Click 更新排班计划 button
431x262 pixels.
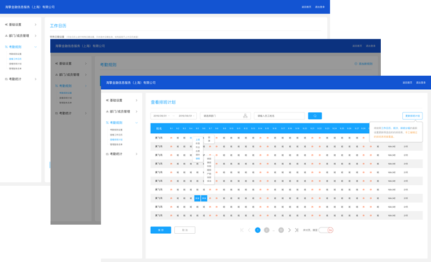point(412,116)
